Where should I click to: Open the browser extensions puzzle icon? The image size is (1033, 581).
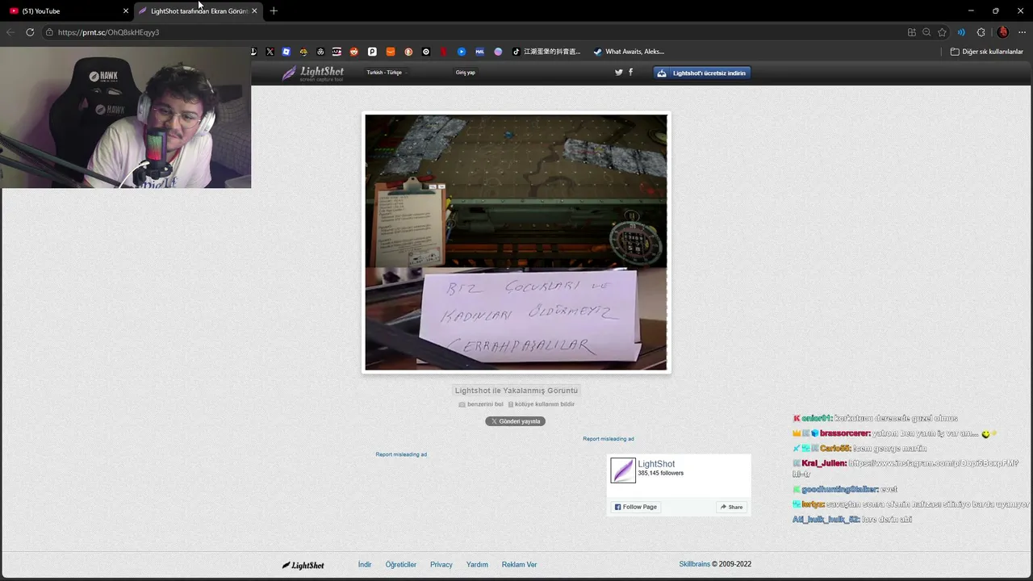981,32
